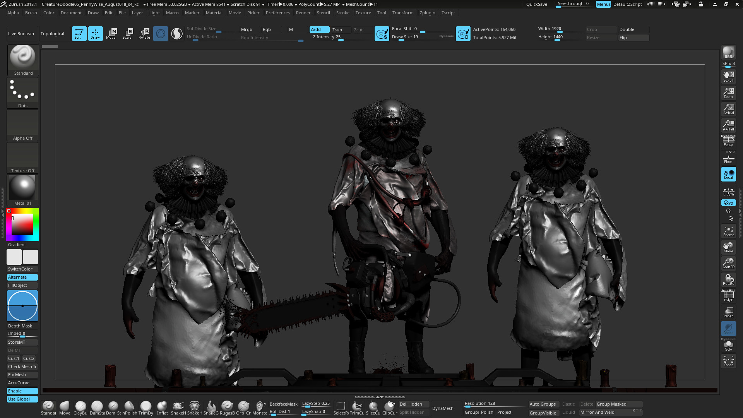Click the AAHalf icon
The image size is (743, 418).
coord(728,125)
